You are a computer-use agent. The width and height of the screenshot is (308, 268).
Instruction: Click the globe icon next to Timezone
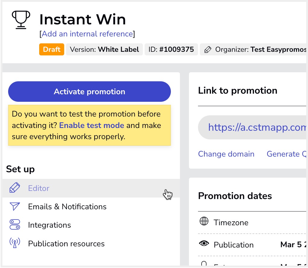click(x=204, y=222)
